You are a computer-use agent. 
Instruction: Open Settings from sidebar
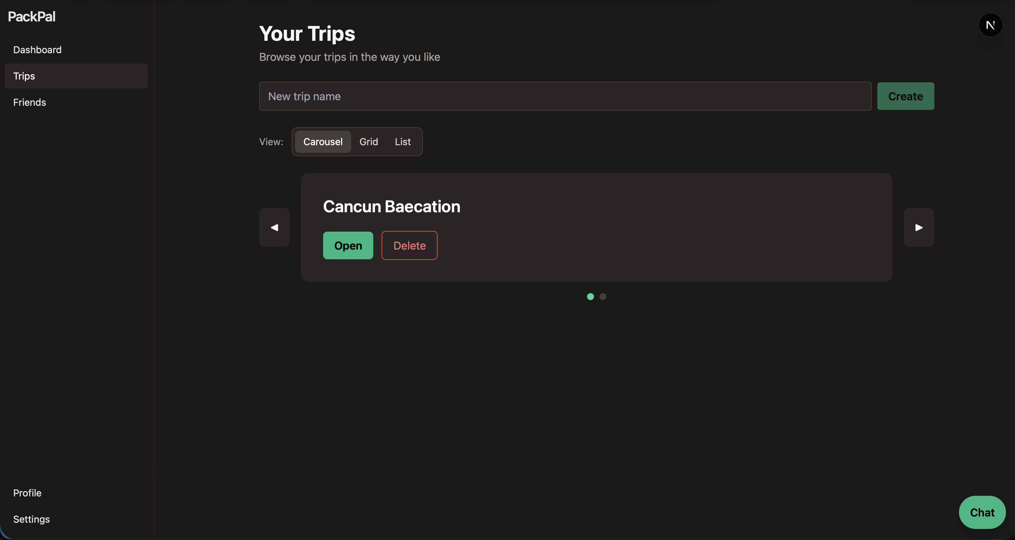pyautogui.click(x=31, y=519)
